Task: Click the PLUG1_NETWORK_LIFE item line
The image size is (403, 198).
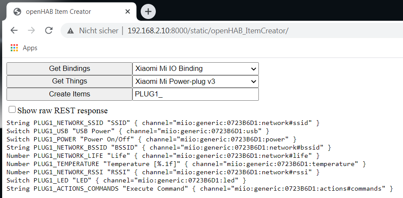Action: pos(163,156)
